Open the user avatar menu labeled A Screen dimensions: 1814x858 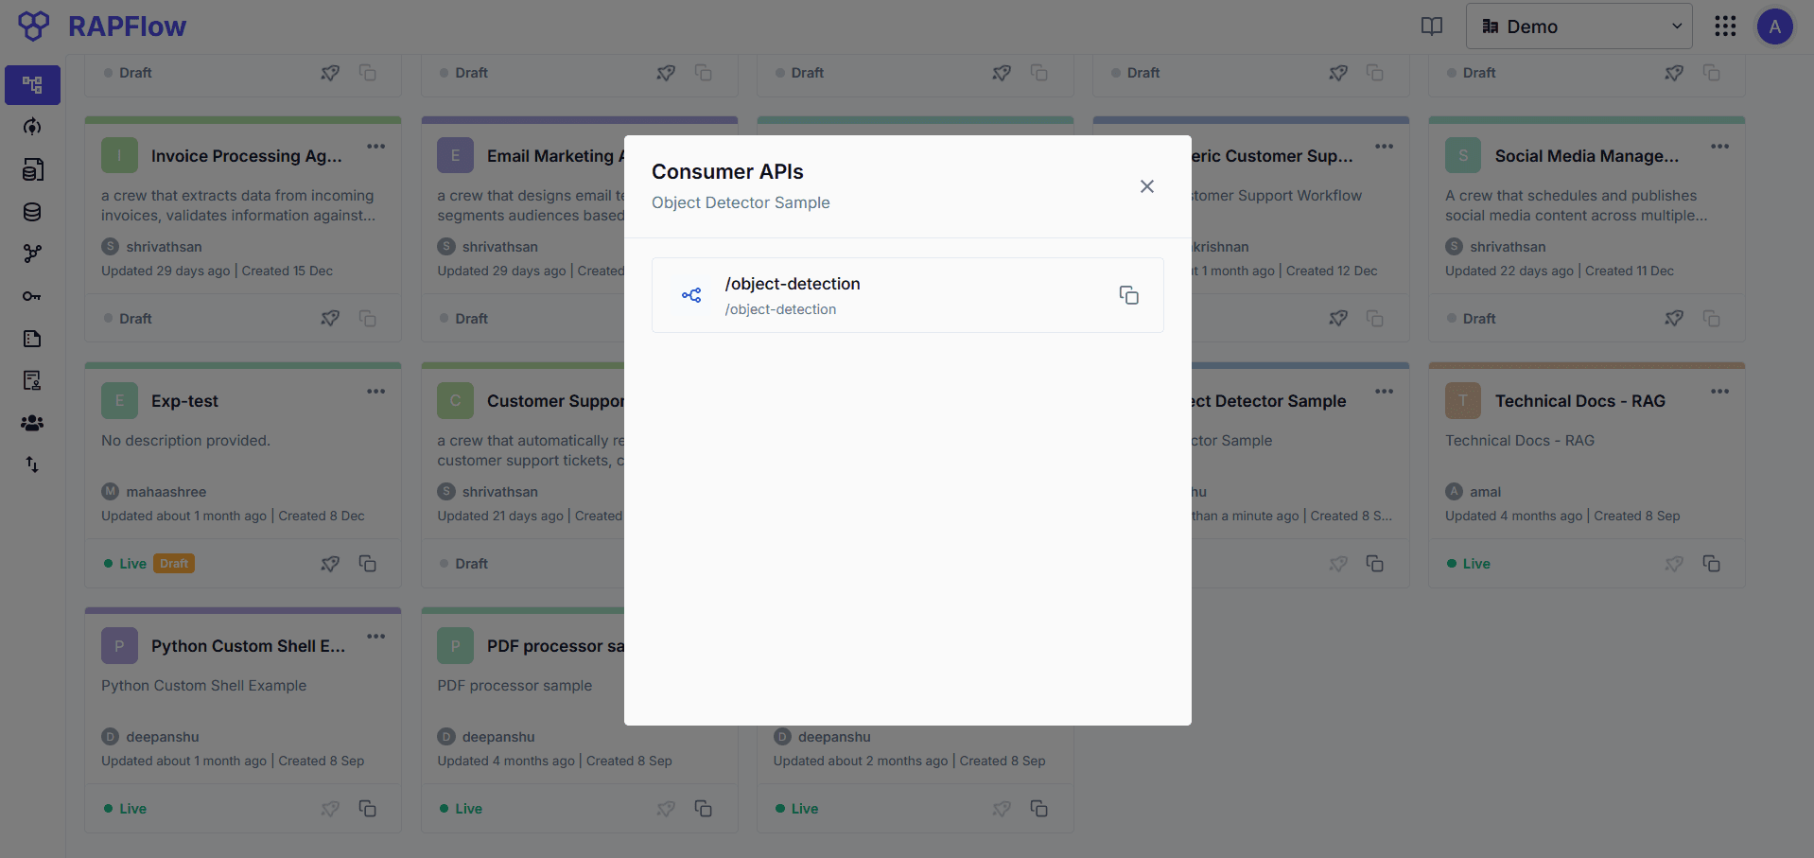(1775, 26)
